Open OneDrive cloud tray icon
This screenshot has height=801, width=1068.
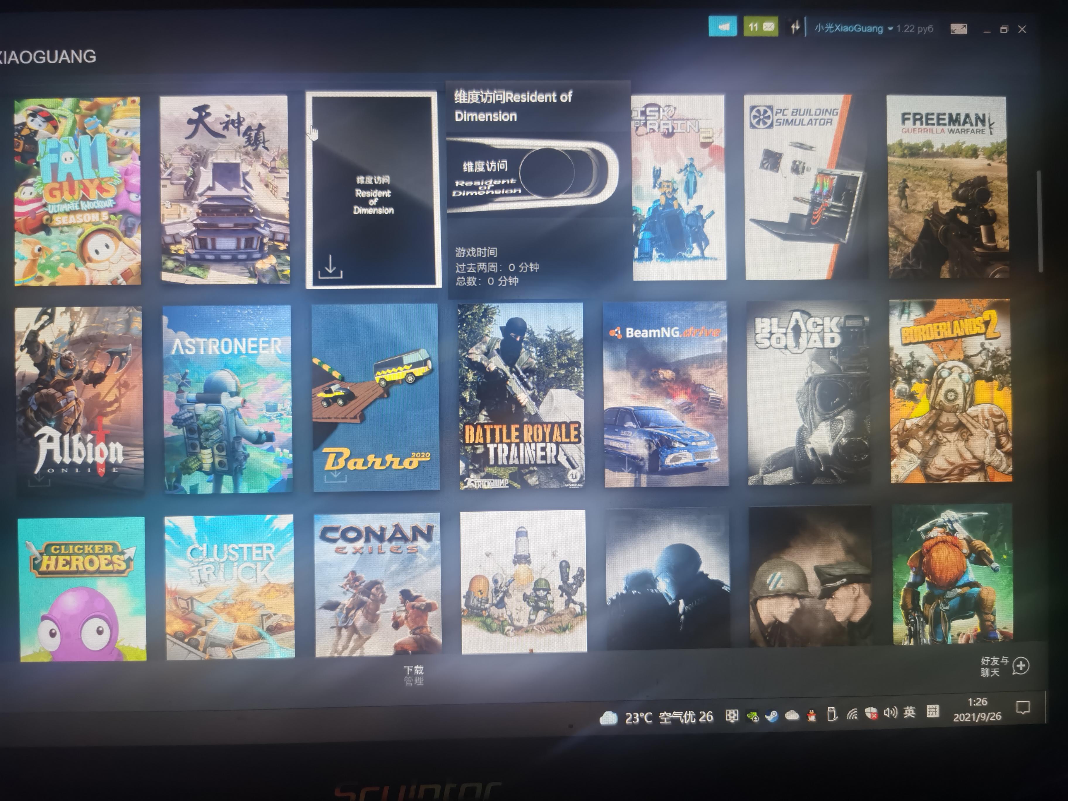coord(792,715)
